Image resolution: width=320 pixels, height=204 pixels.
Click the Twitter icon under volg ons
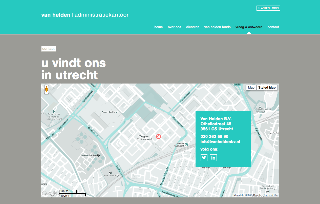[204, 158]
